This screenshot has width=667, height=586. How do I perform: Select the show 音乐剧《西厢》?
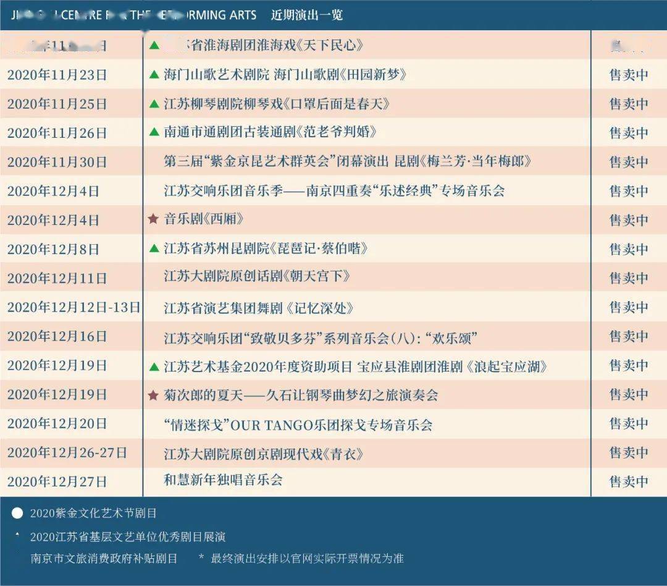pyautogui.click(x=204, y=219)
